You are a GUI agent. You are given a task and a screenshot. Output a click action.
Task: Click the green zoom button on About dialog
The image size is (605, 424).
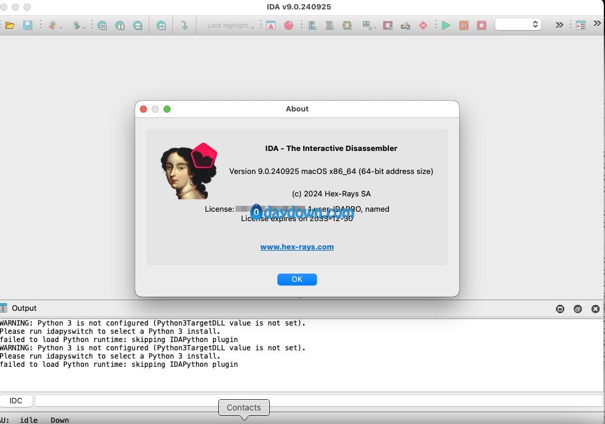point(167,109)
